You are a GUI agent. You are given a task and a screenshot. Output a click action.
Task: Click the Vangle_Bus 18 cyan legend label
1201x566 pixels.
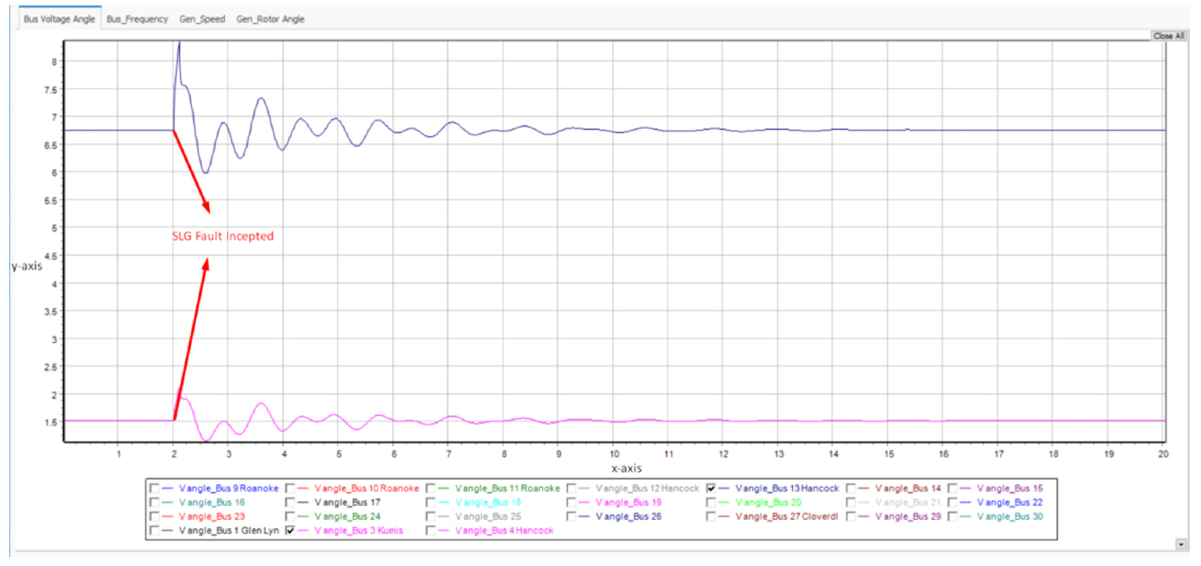488,502
